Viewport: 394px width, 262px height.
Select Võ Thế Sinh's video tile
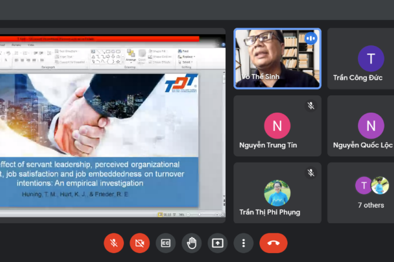point(278,58)
